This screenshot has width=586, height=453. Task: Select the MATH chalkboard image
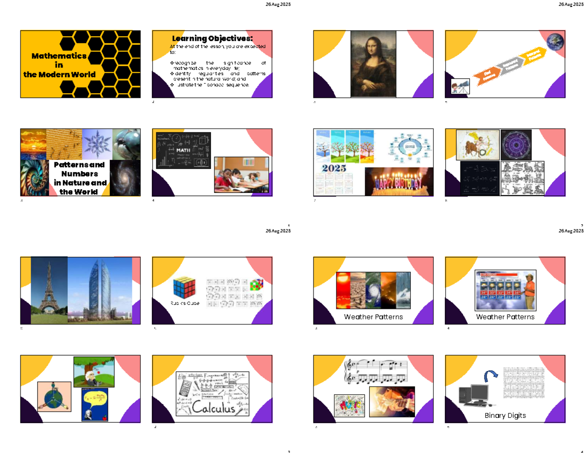point(183,151)
